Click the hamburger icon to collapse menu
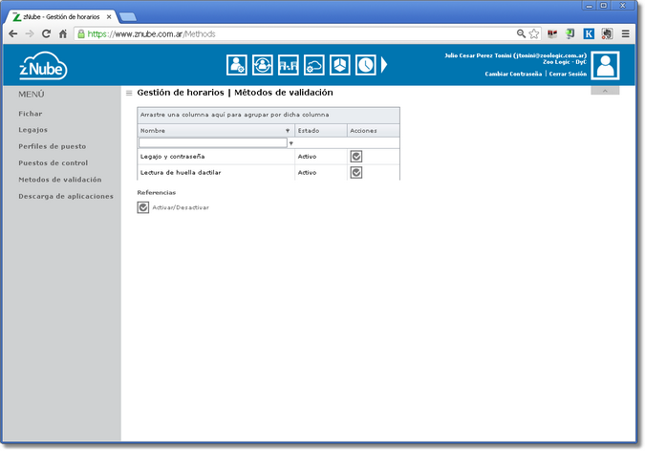This screenshot has width=645, height=451. [x=129, y=94]
